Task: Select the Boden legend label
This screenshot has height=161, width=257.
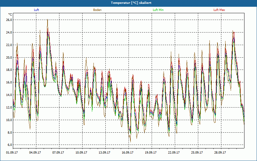Action: 97,10
